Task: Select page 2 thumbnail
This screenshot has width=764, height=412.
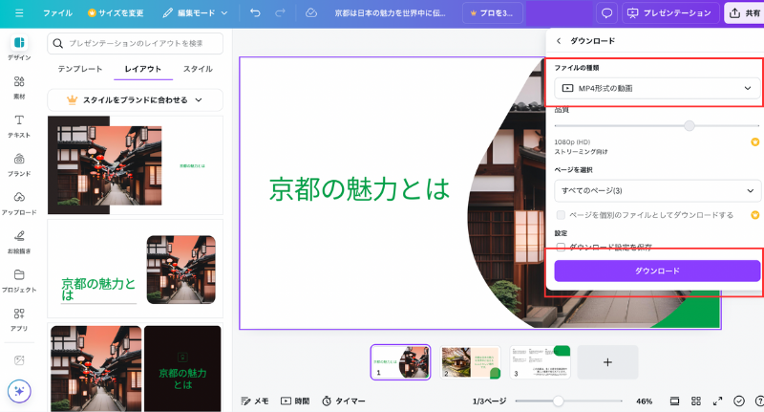Action: pos(470,362)
